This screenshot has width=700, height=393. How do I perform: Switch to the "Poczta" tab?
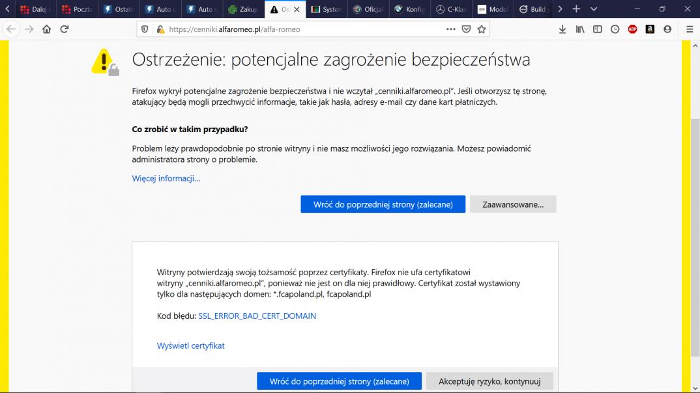click(x=77, y=9)
